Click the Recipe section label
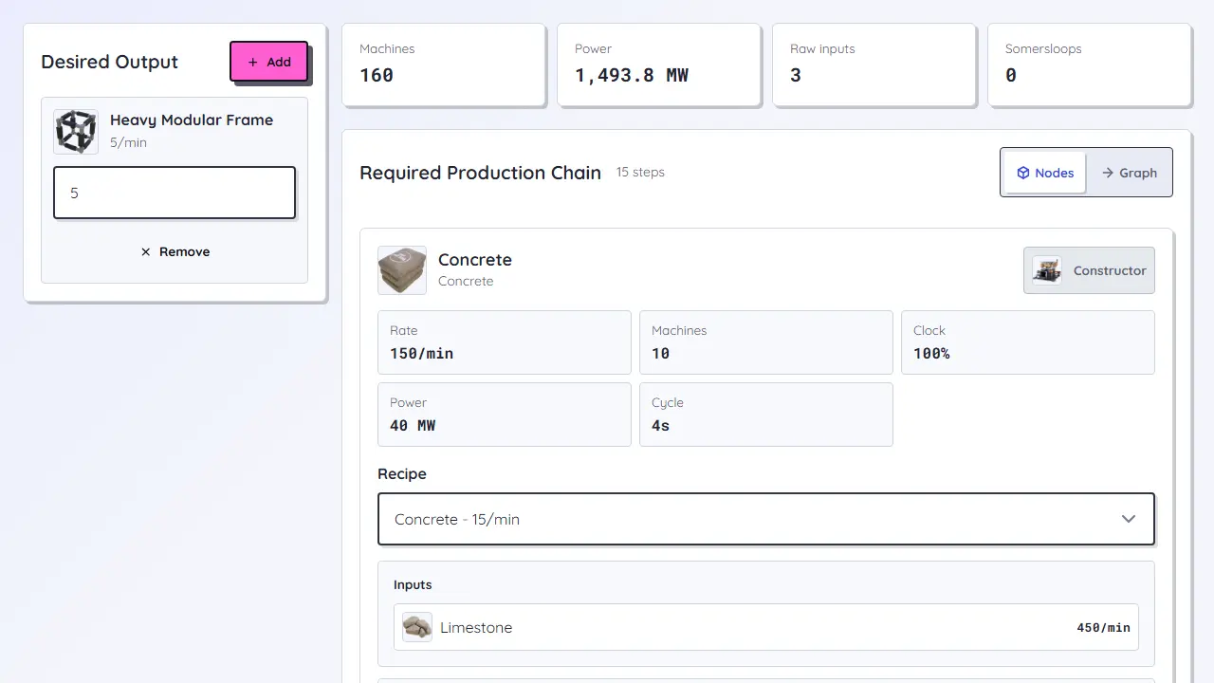The width and height of the screenshot is (1214, 683). [x=402, y=473]
